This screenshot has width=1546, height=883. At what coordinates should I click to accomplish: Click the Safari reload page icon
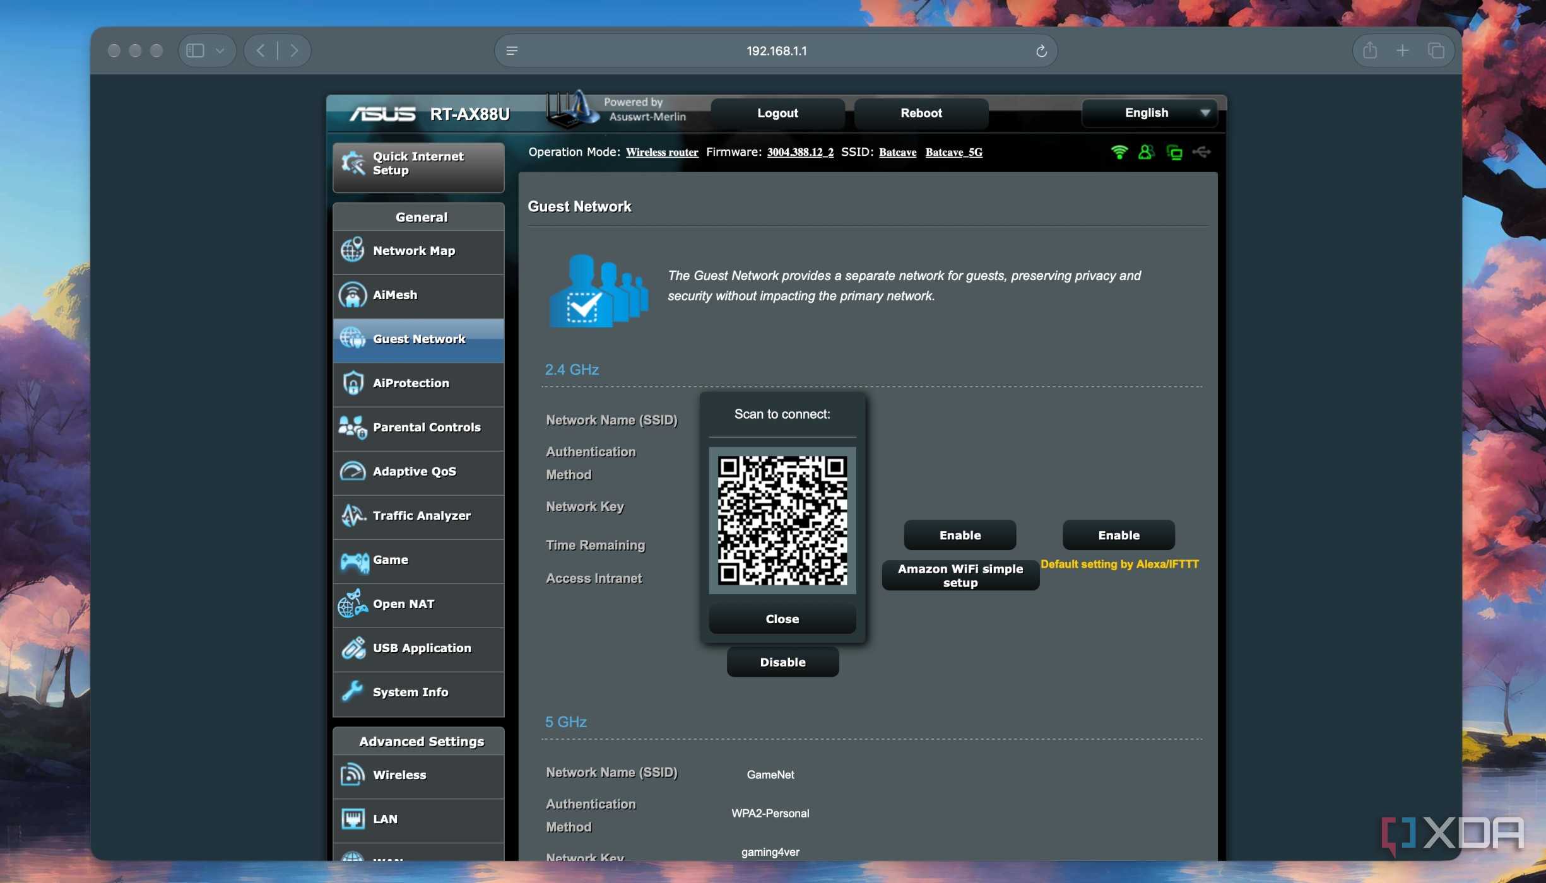pos(1041,51)
